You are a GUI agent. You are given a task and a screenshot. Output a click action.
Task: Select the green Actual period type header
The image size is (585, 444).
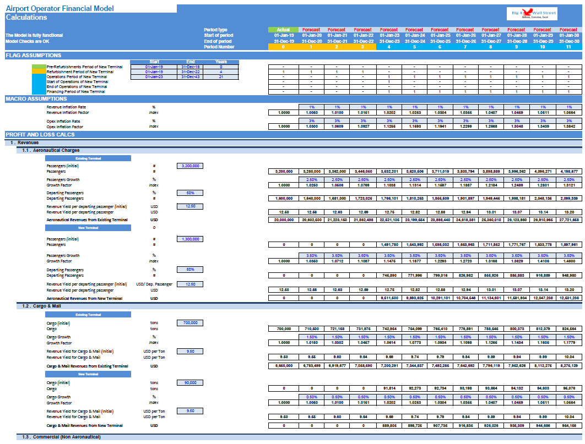[x=283, y=30]
